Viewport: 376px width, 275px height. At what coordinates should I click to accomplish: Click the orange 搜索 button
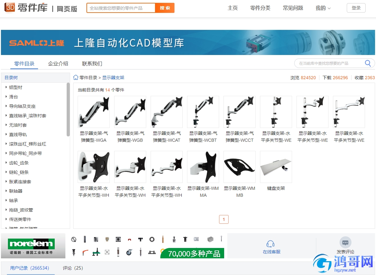165,8
